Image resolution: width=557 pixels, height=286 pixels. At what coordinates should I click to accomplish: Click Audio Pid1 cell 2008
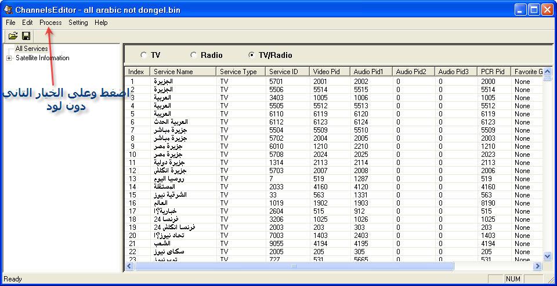pyautogui.click(x=361, y=170)
